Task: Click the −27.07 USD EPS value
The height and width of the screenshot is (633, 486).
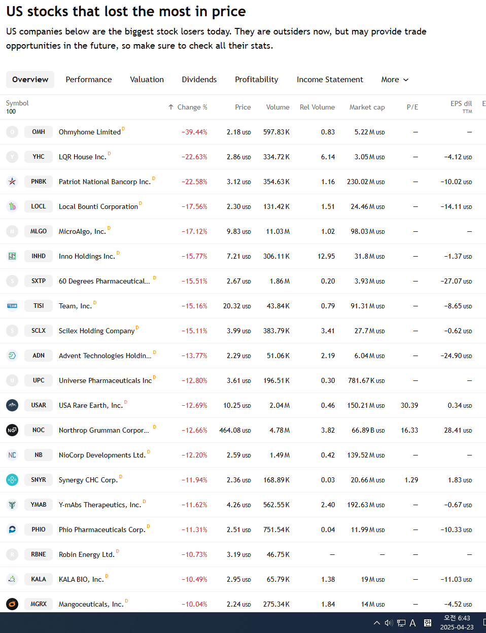Action: (x=456, y=281)
